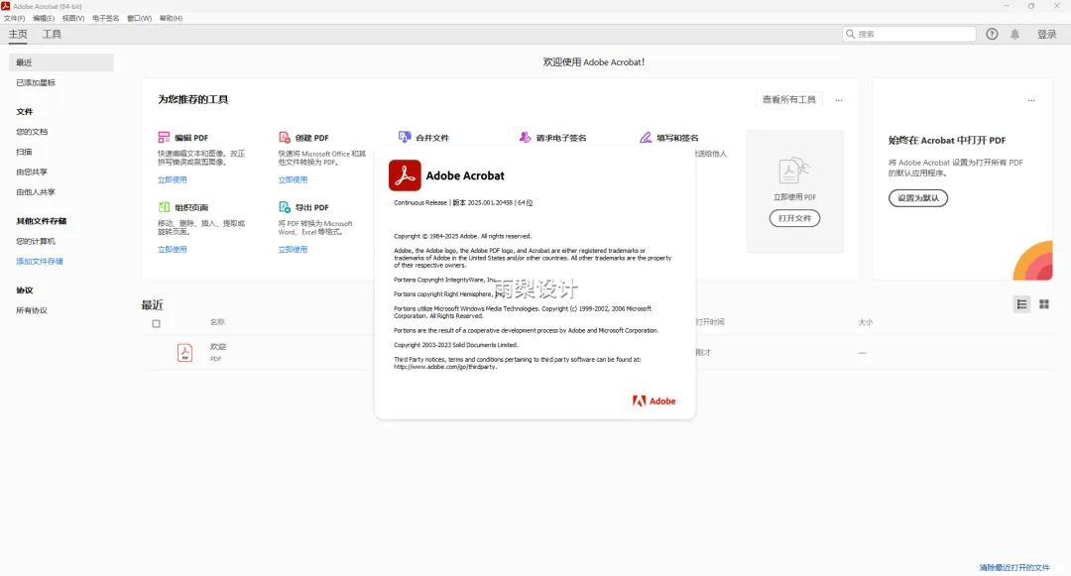The width and height of the screenshot is (1071, 576).
Task: Click the Export PDF (导出 PDF) icon
Action: click(285, 207)
